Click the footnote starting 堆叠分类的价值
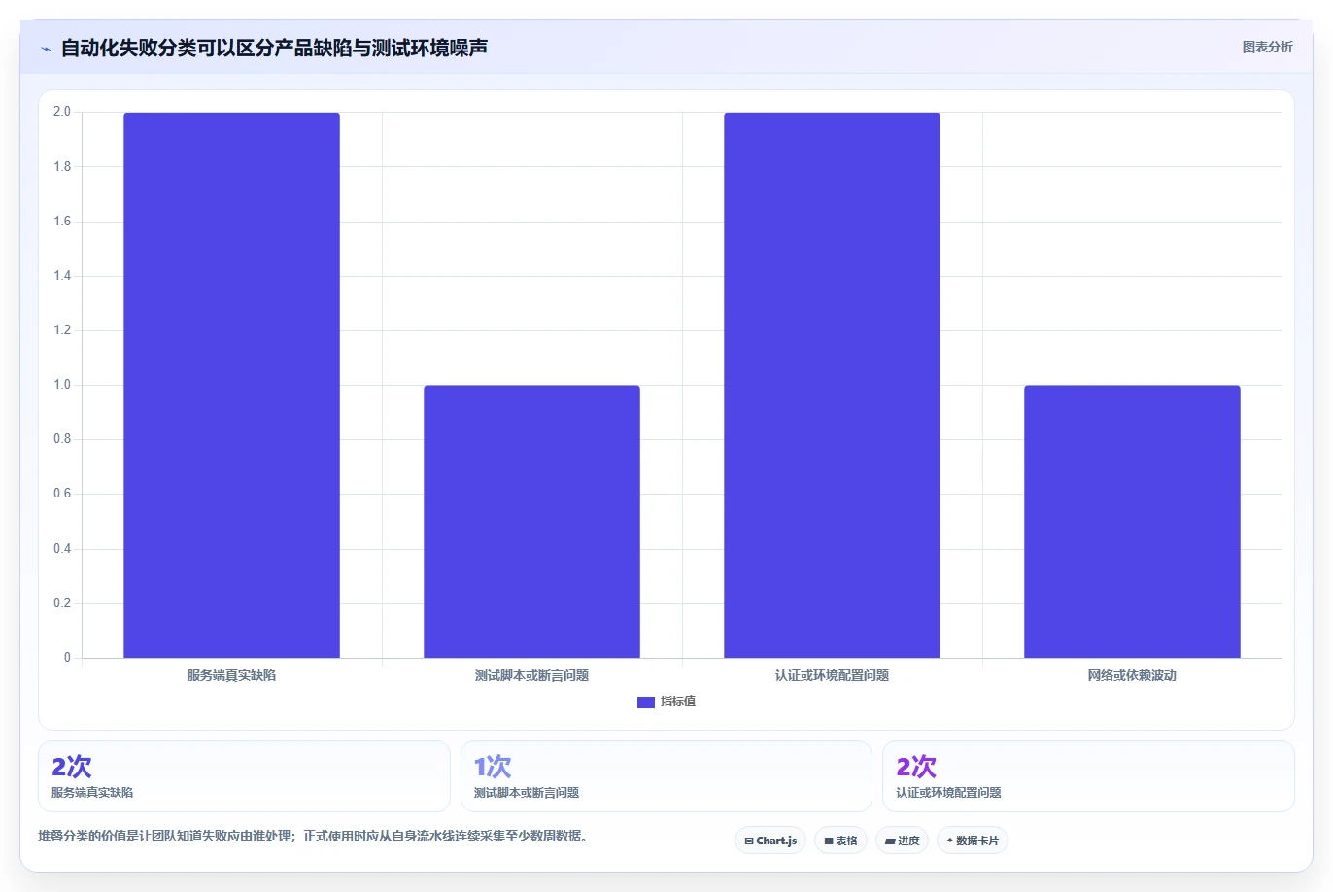The image size is (1333, 892). click(313, 836)
